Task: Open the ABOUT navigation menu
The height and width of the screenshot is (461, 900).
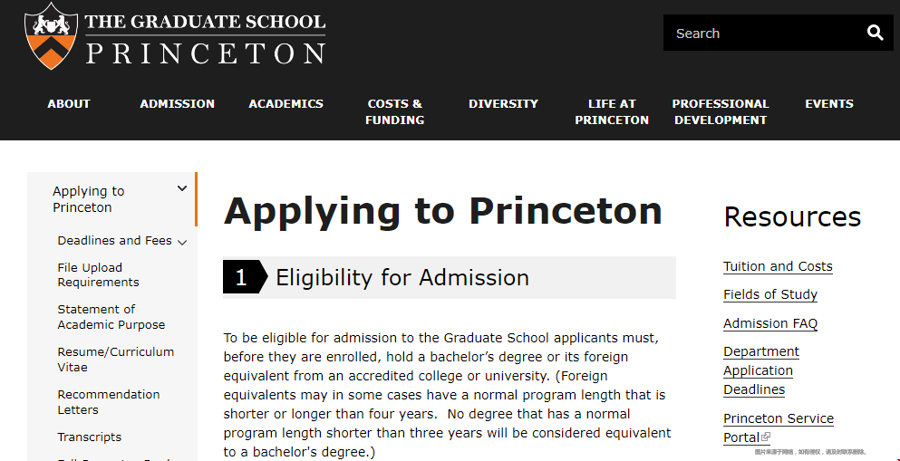Action: click(69, 104)
